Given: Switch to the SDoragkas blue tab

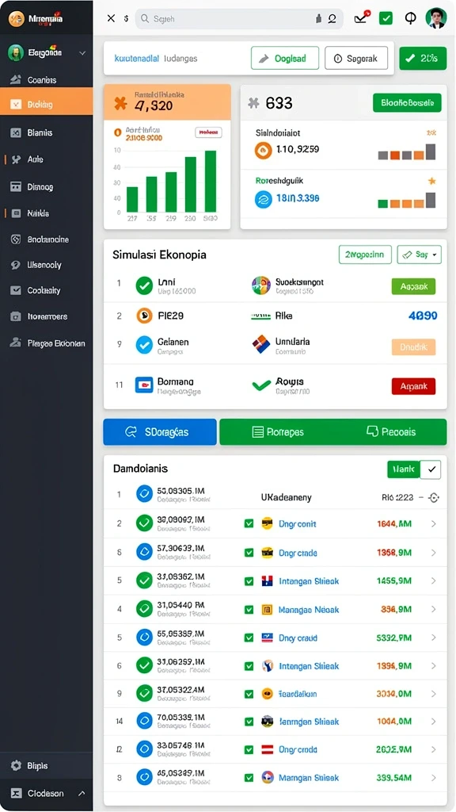Looking at the screenshot, I should click(x=160, y=432).
